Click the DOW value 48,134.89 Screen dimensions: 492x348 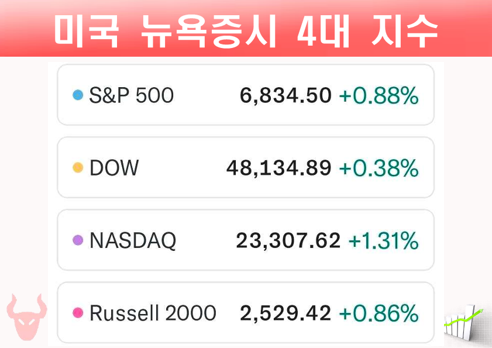pyautogui.click(x=278, y=168)
